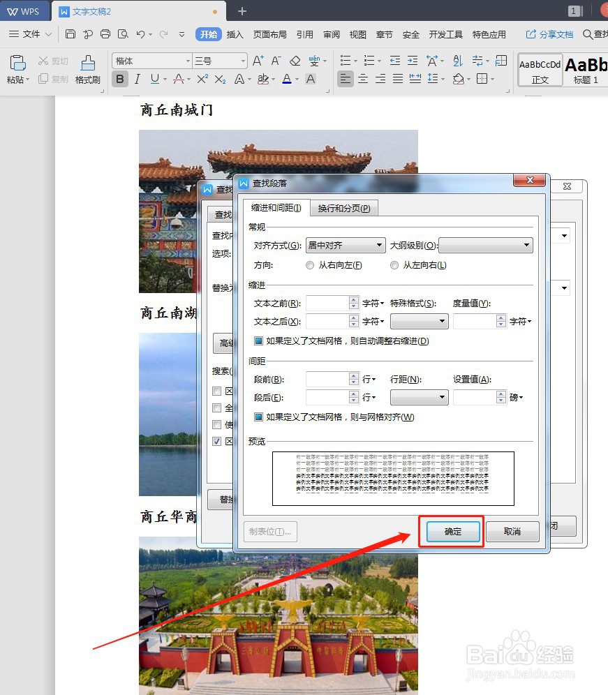
Task: Open 大纲级别 outline level dropdown
Action: [x=486, y=245]
